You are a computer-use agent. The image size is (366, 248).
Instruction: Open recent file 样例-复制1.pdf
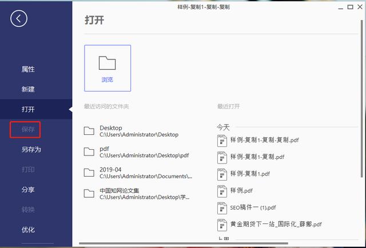click(250, 174)
